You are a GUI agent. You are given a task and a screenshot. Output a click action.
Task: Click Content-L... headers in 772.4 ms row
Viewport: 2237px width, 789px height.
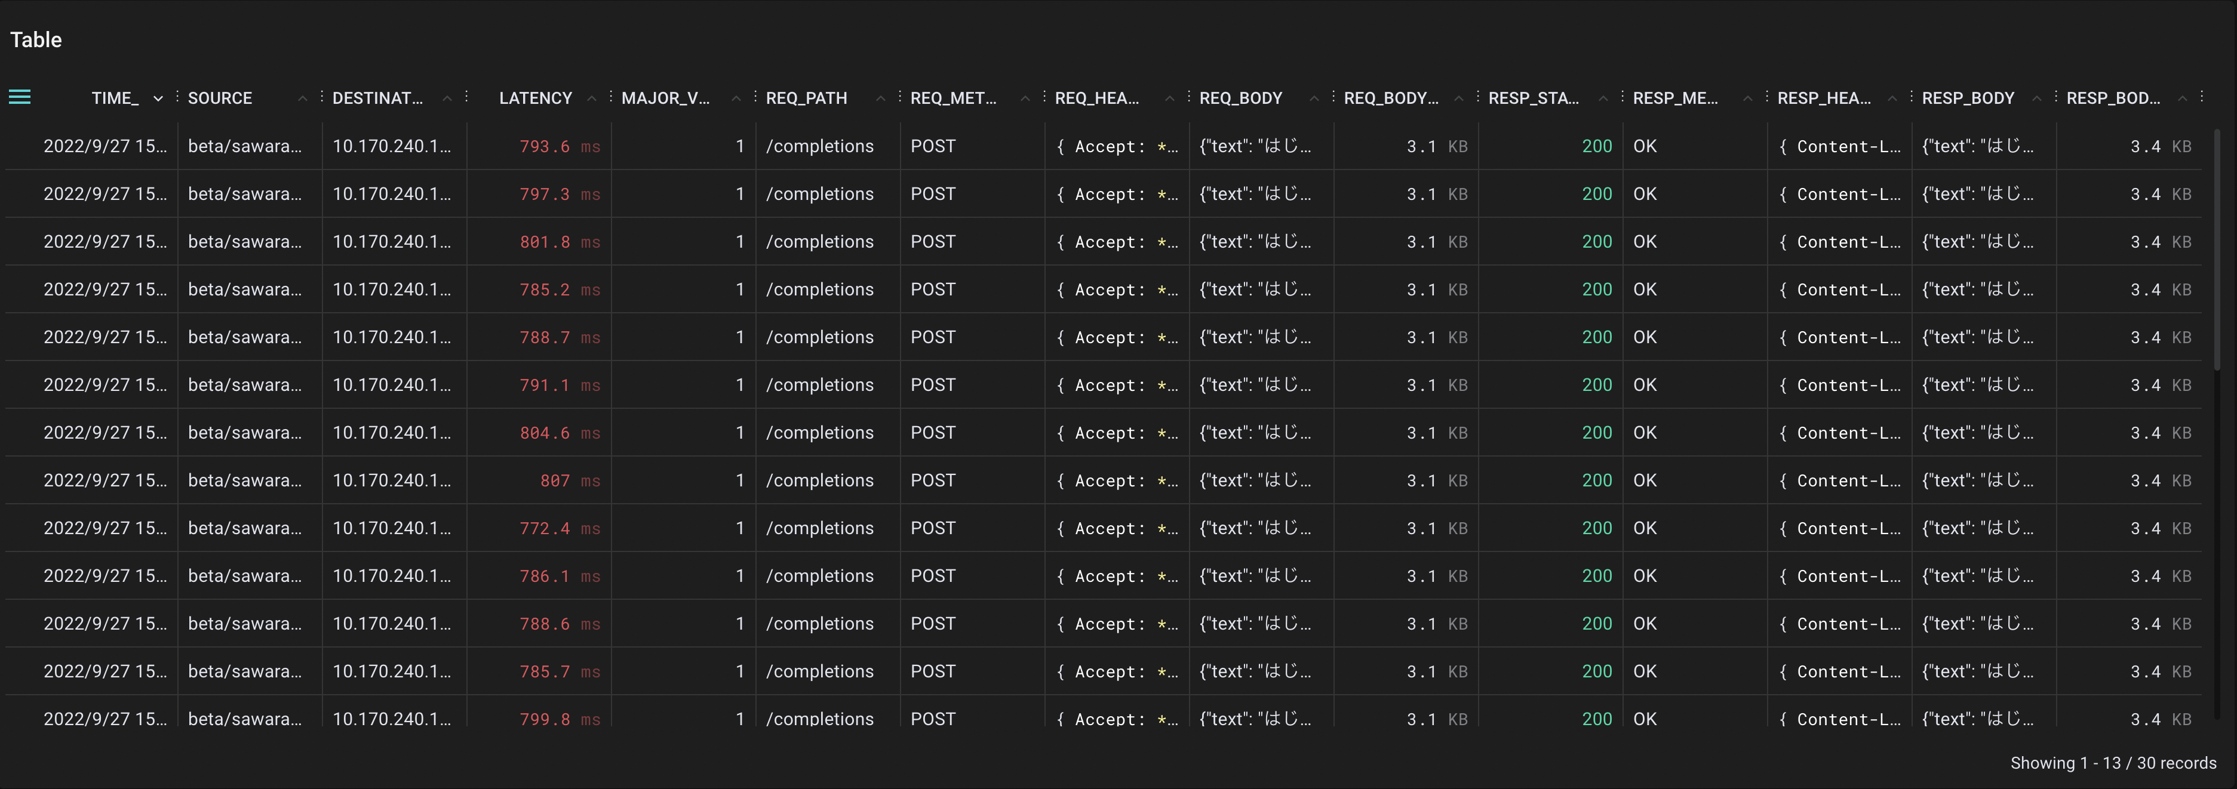pos(1839,529)
